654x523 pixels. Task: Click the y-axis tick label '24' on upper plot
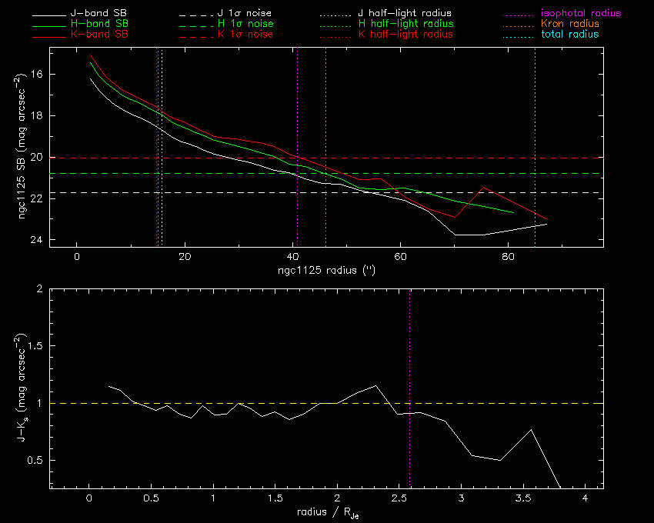pos(37,240)
